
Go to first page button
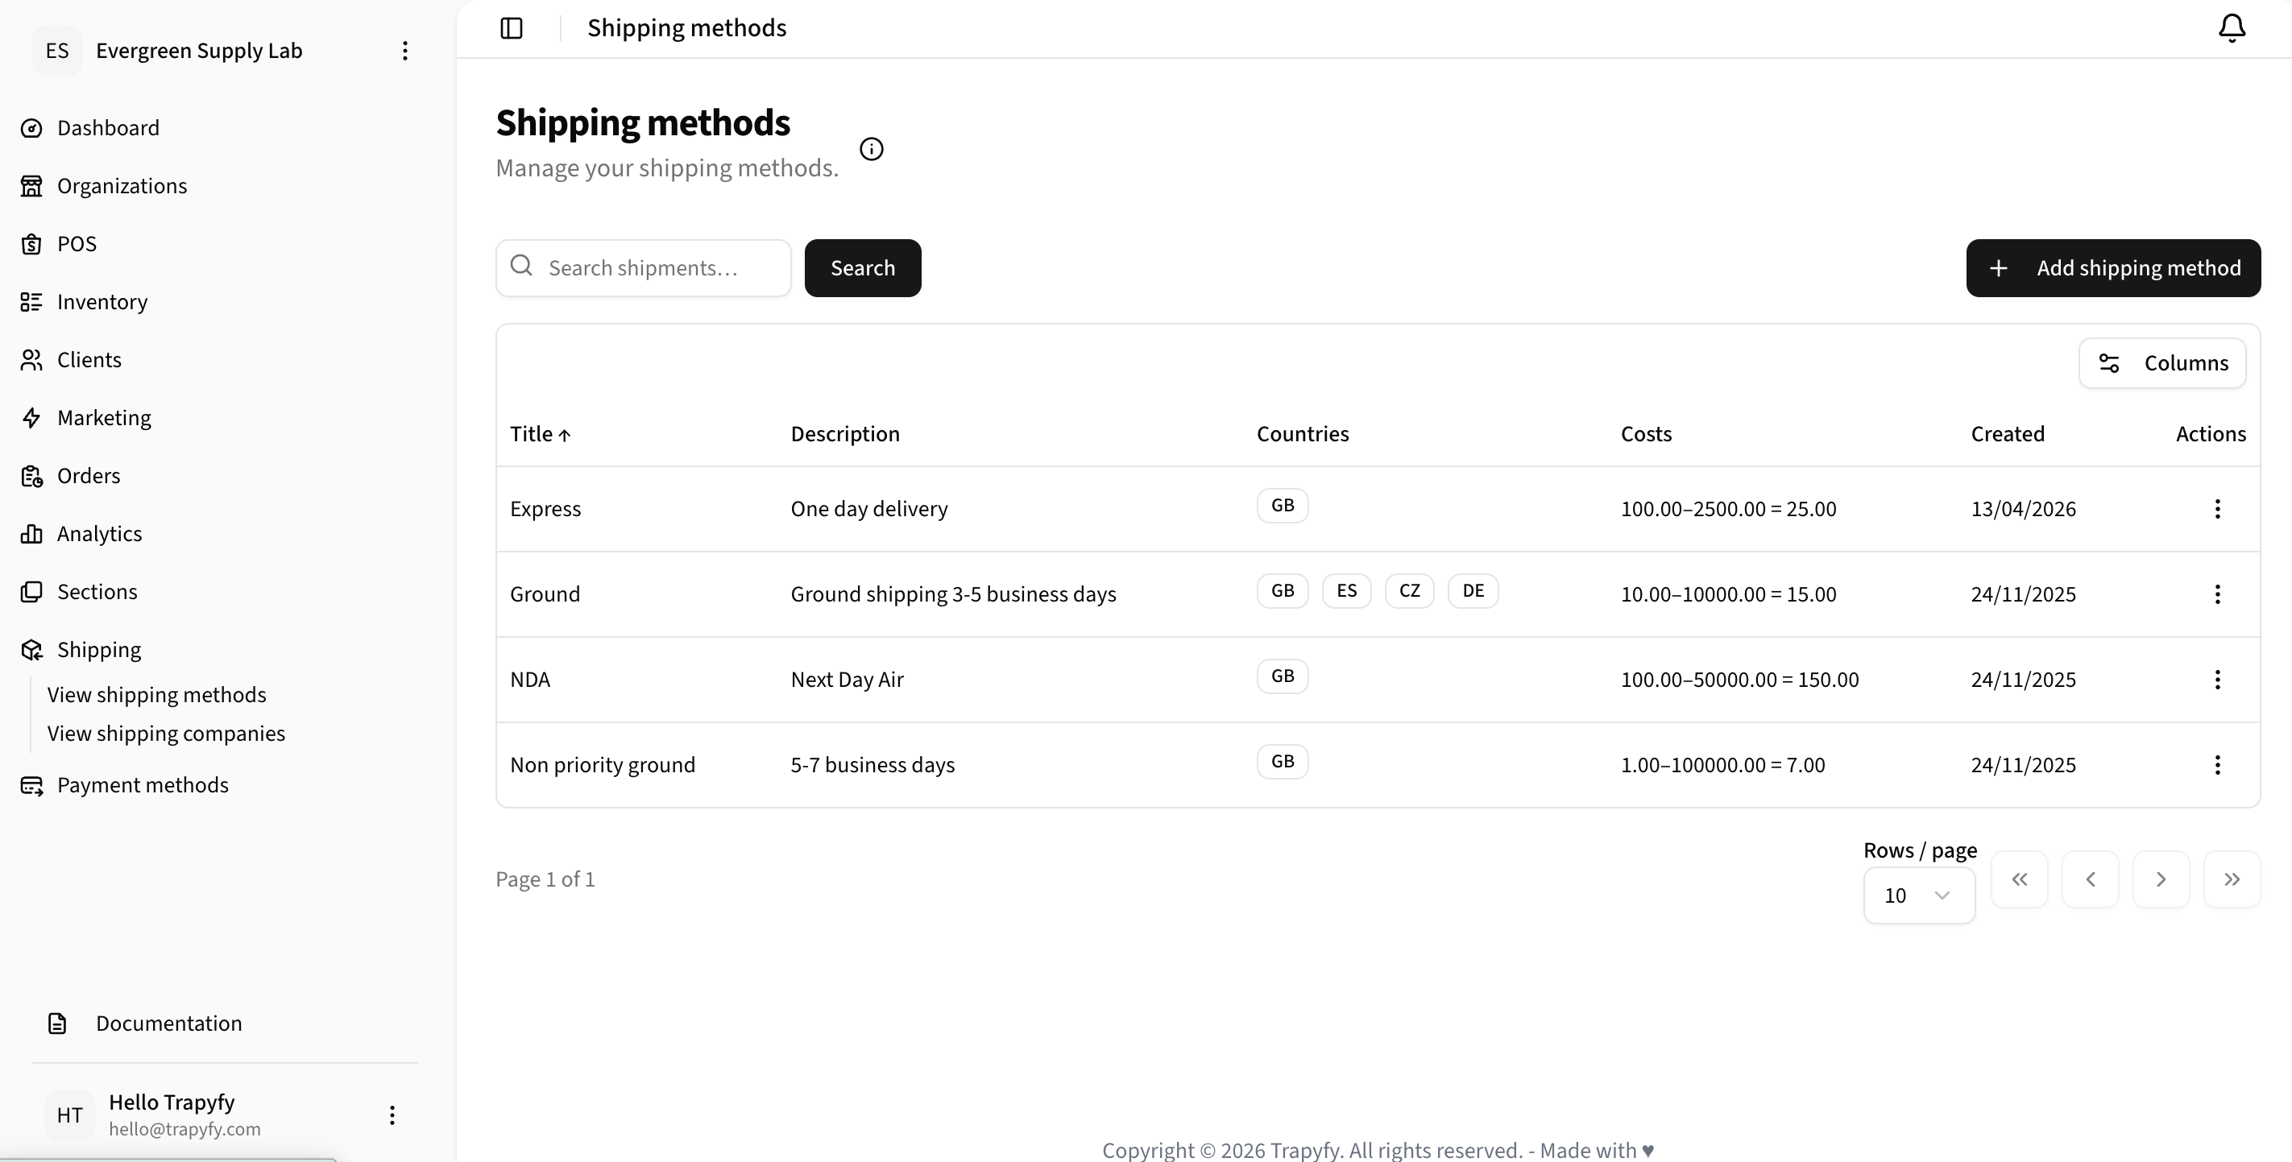click(2019, 879)
